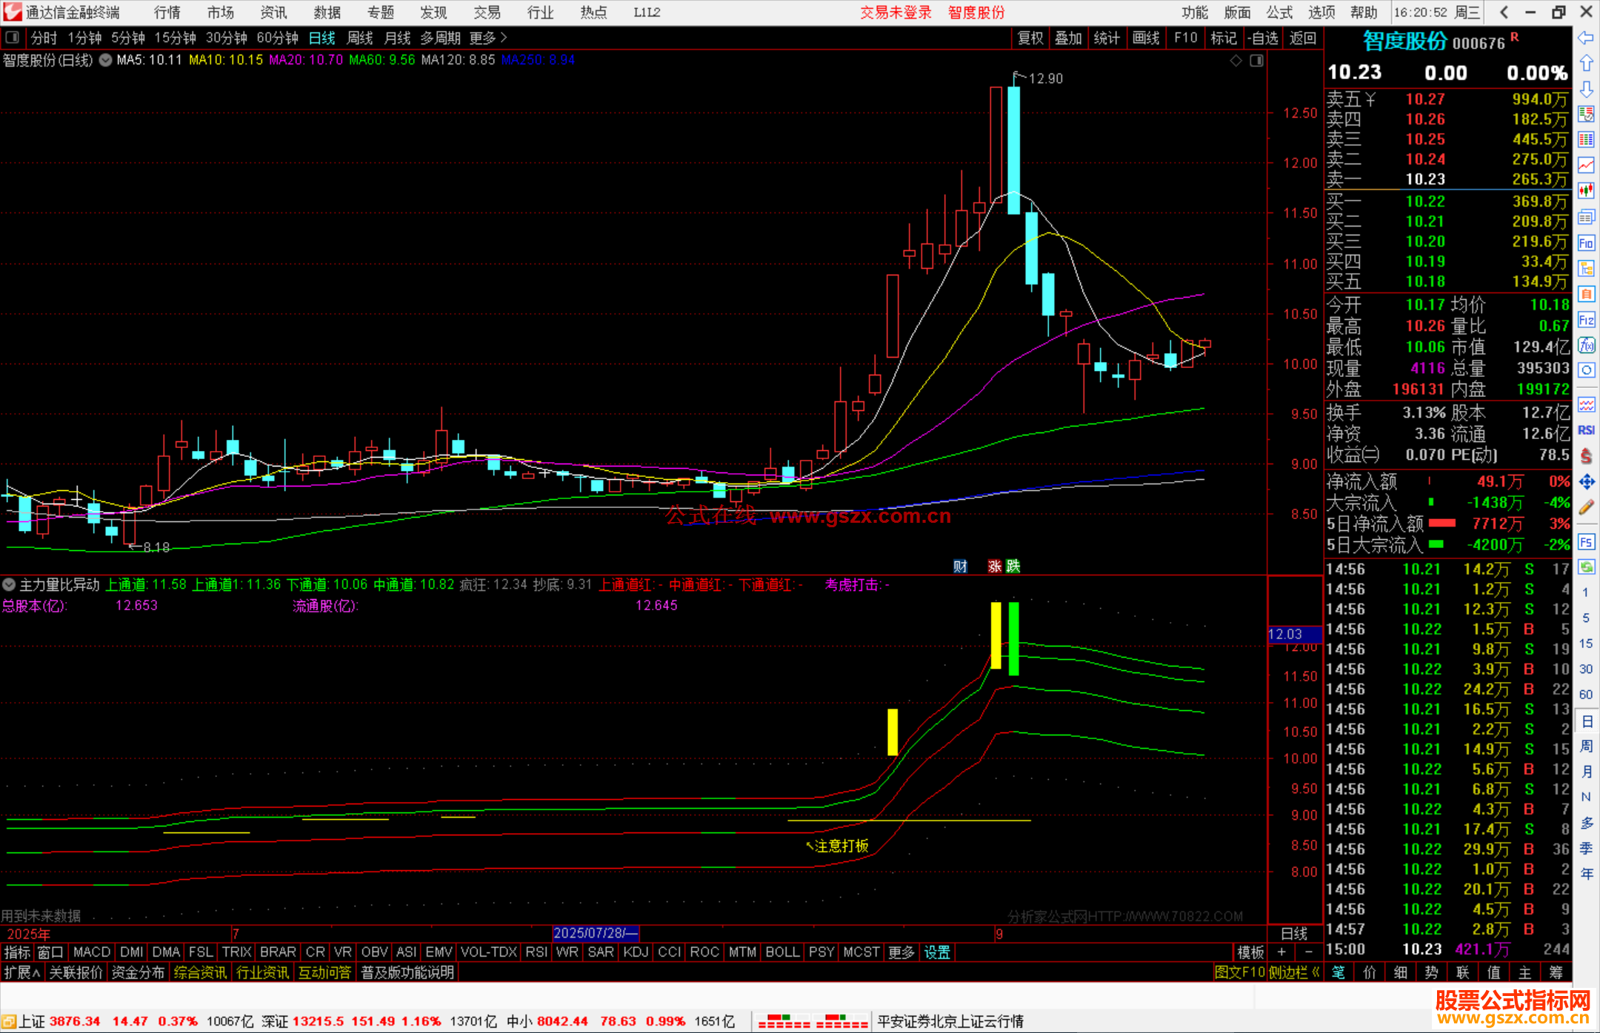Open the 自选 watchlist dropdown
Viewport: 1600px width, 1033px height.
[x=1263, y=38]
